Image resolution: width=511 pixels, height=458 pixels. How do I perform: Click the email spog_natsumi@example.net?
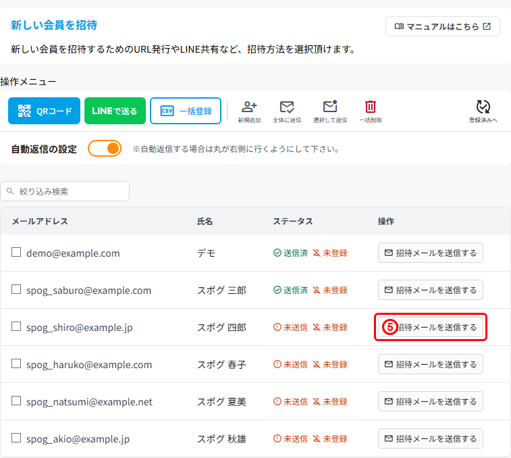pyautogui.click(x=89, y=402)
